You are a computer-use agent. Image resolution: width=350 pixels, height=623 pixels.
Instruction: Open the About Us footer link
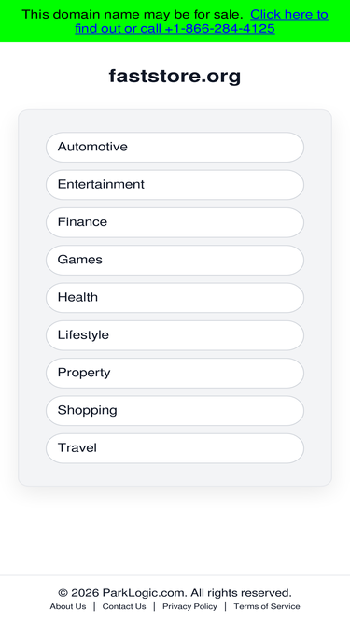tap(68, 606)
